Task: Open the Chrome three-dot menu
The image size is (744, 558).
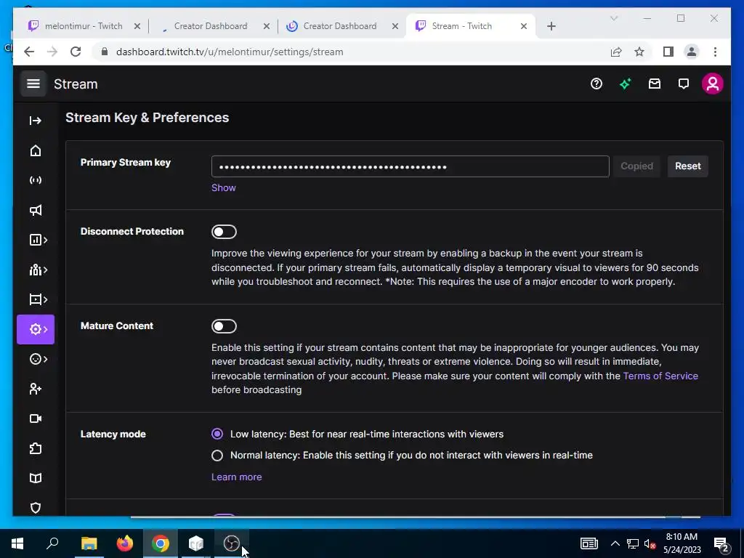Action: [715, 52]
